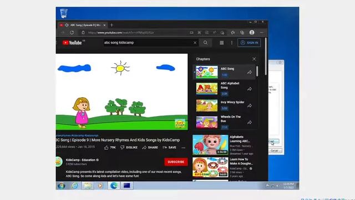This screenshot has width=355, height=200.
Task: Open the KidsCamp channel avatar
Action: pos(59,162)
